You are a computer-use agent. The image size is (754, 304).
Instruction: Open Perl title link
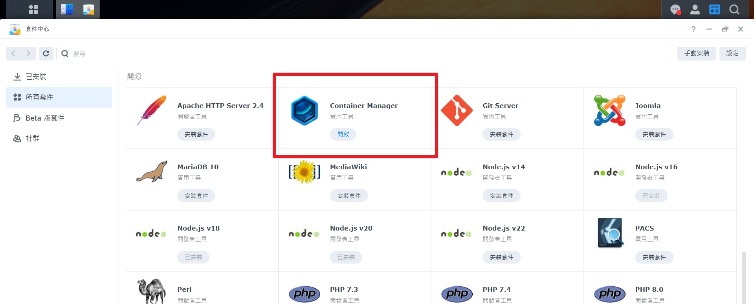pyautogui.click(x=185, y=289)
